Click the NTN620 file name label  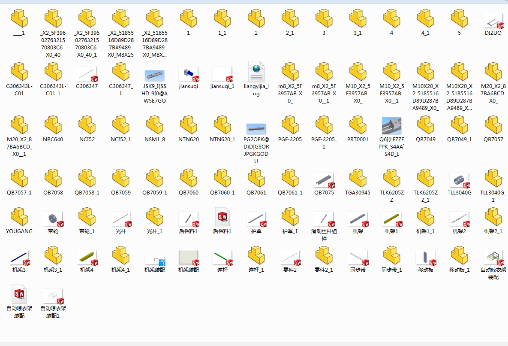click(189, 140)
